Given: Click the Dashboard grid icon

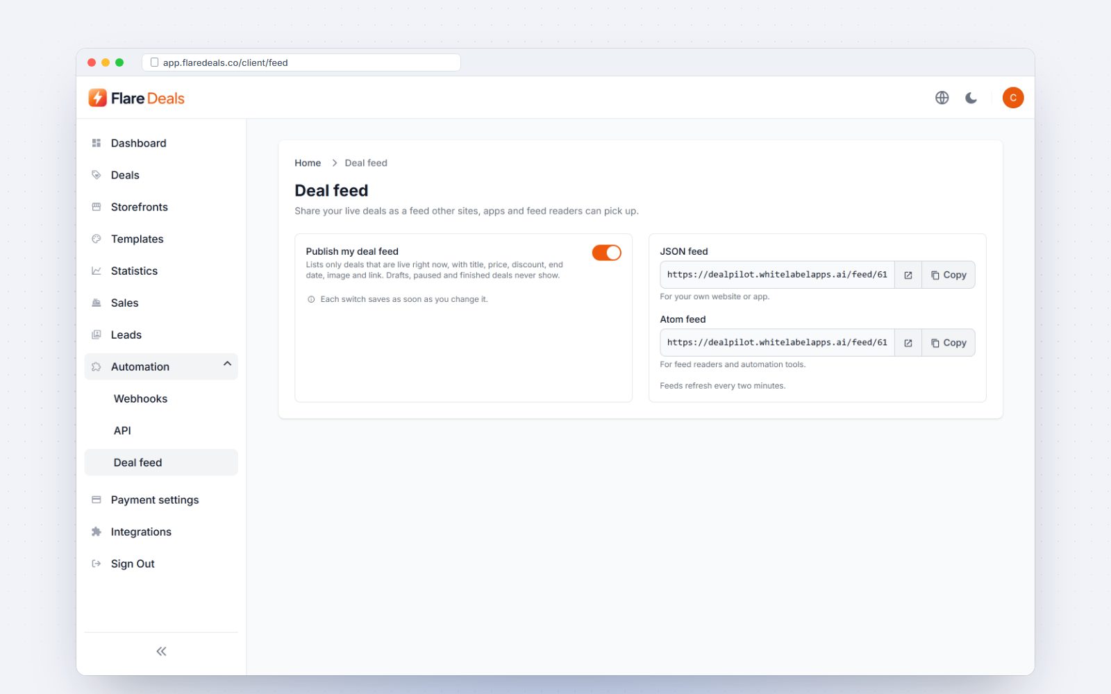Looking at the screenshot, I should pos(97,143).
